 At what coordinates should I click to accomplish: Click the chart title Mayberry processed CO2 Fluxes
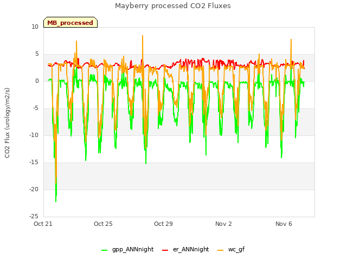[173, 6]
